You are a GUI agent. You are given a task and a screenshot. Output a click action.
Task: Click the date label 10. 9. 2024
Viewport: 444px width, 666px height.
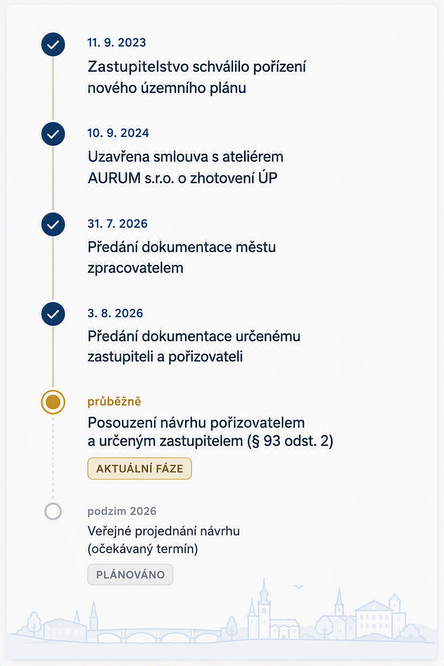[118, 133]
